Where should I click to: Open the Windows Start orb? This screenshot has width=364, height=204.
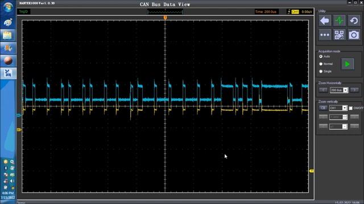tap(8, 7)
